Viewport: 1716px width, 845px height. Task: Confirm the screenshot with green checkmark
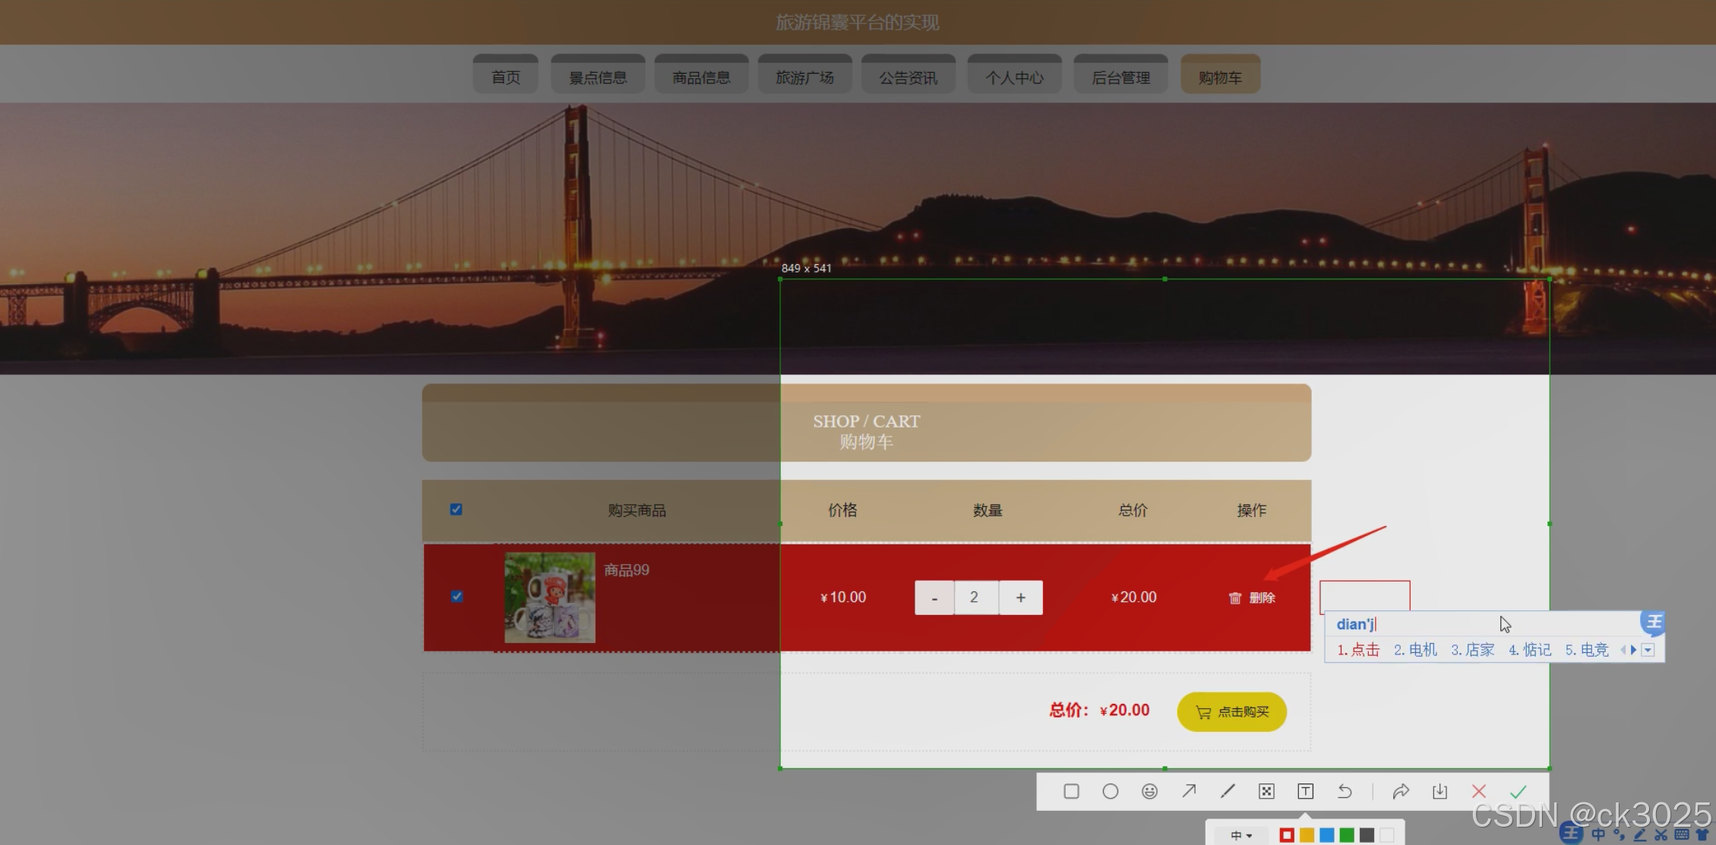[x=1518, y=792]
